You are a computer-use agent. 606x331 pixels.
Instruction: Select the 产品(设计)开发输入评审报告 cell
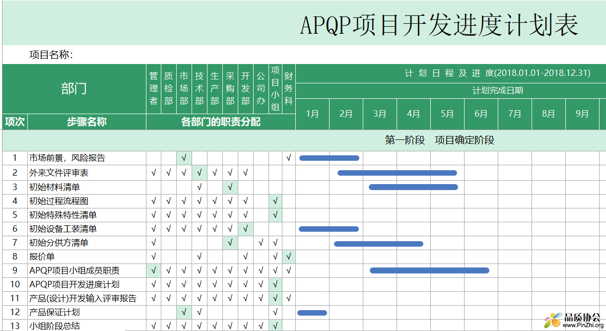[87, 298]
